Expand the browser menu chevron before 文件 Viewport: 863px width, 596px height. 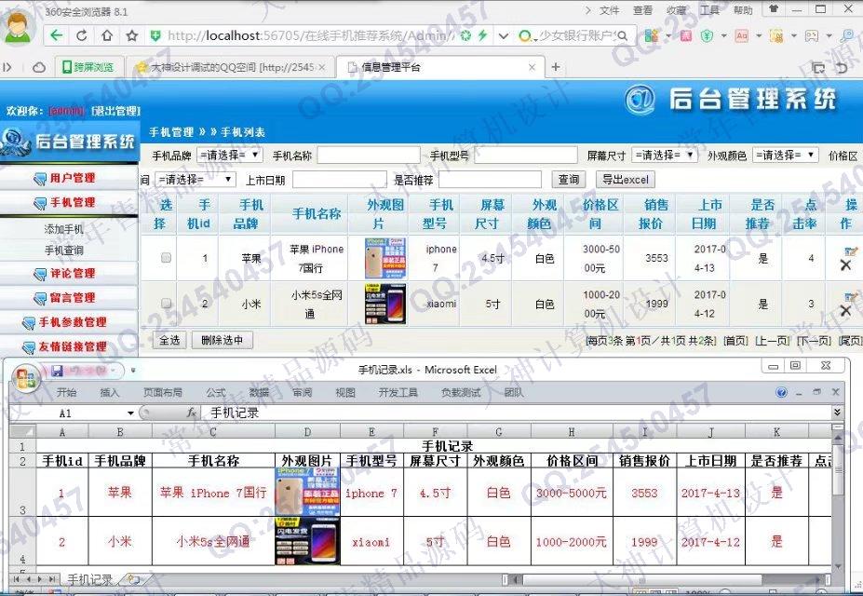pyautogui.click(x=587, y=10)
